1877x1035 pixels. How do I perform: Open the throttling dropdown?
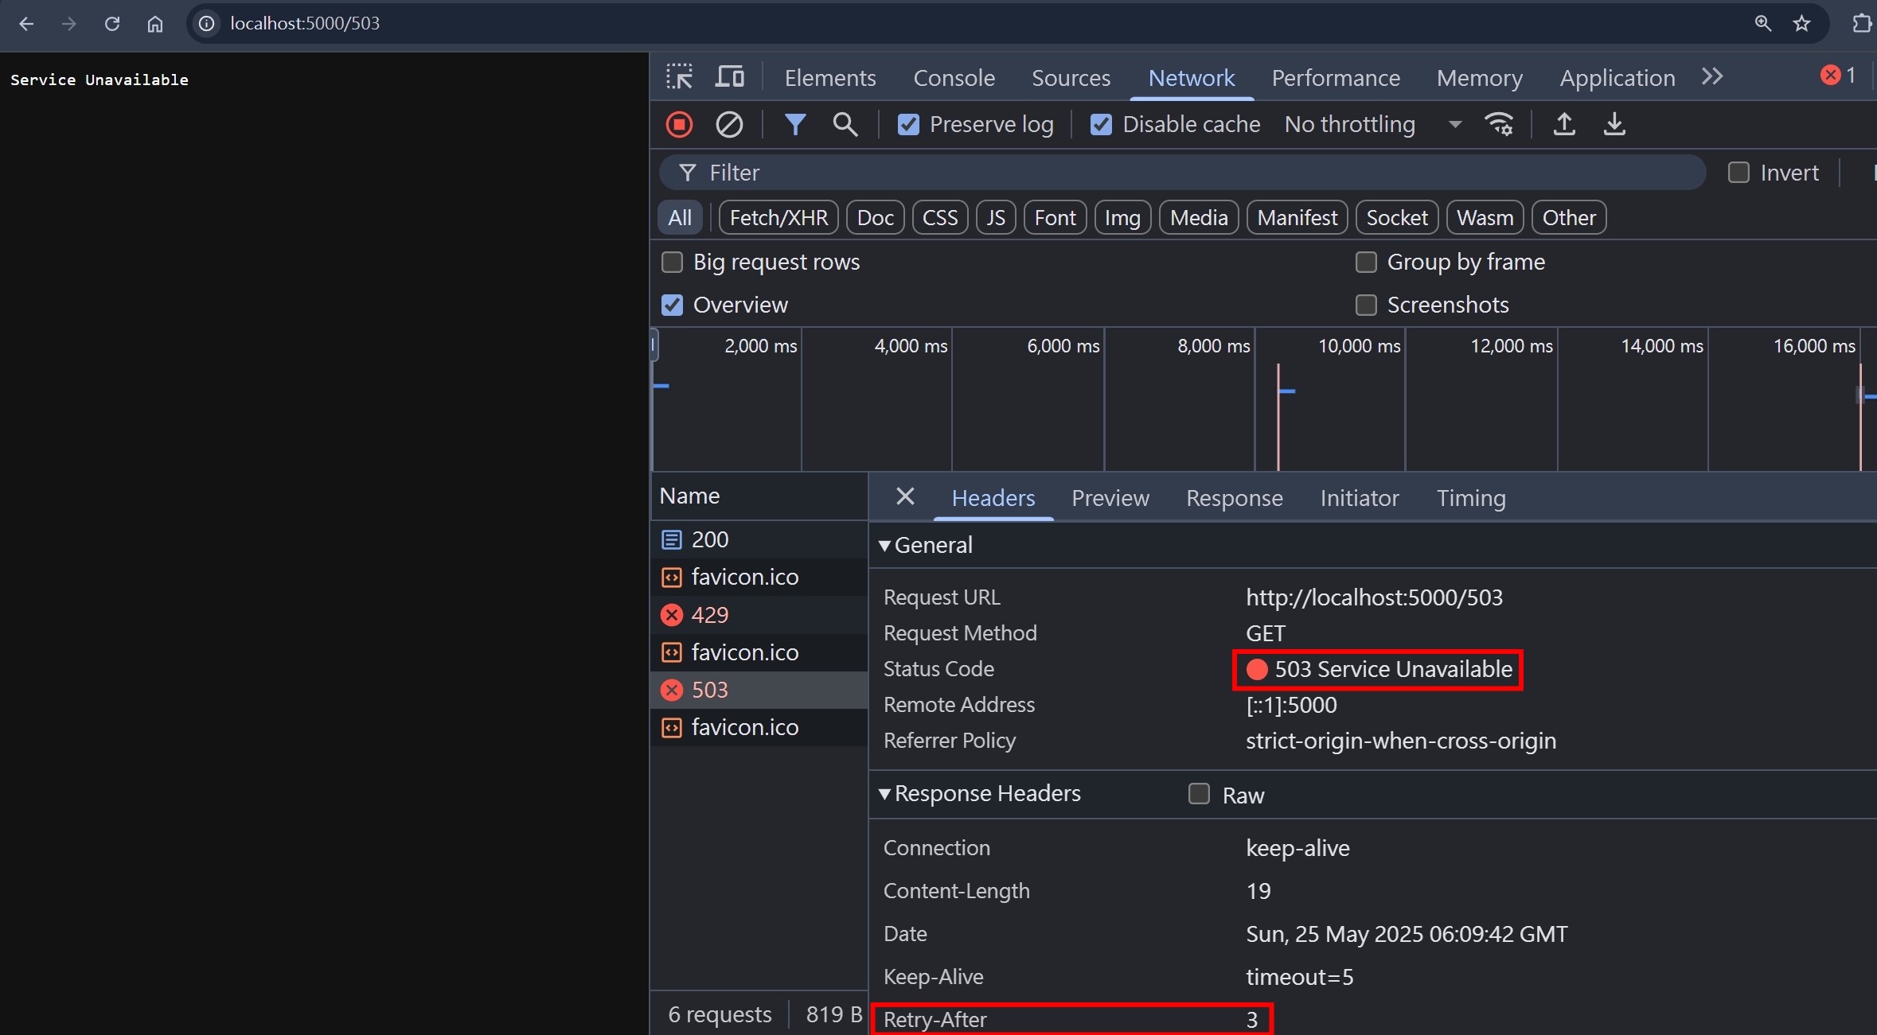(1373, 124)
